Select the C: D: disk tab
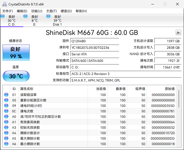This screenshot has height=150, width=184. pos(12,20)
